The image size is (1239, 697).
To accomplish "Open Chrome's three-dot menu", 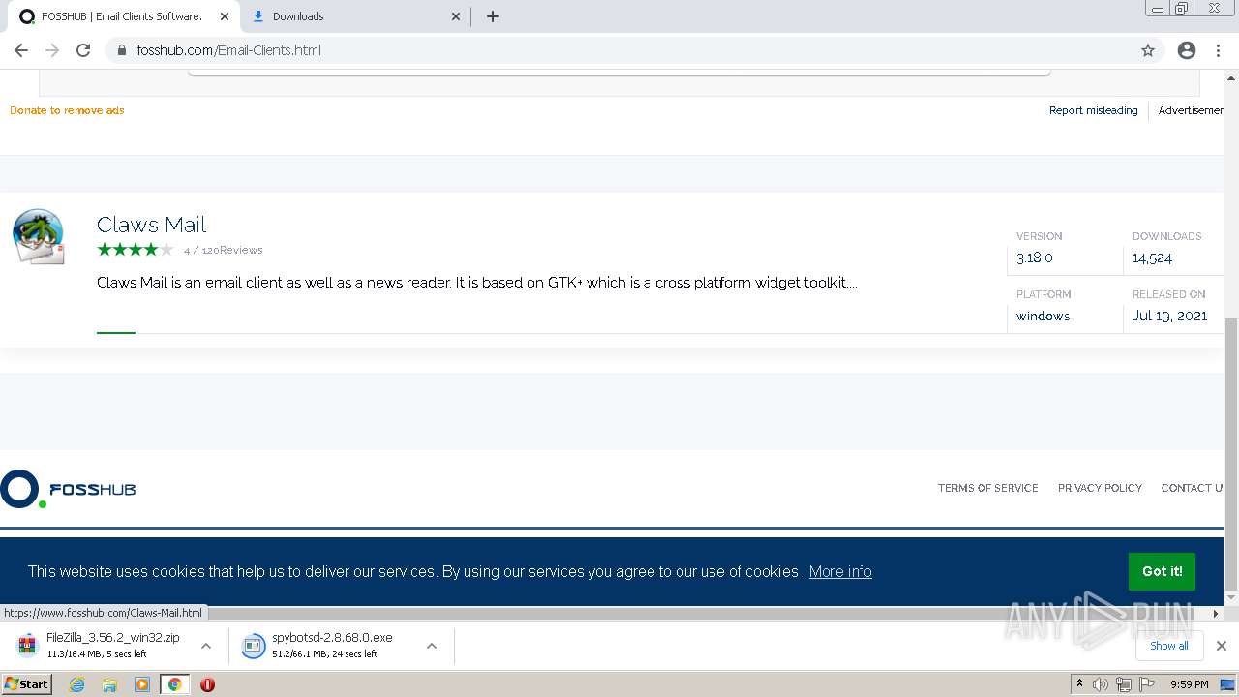I will point(1218,50).
